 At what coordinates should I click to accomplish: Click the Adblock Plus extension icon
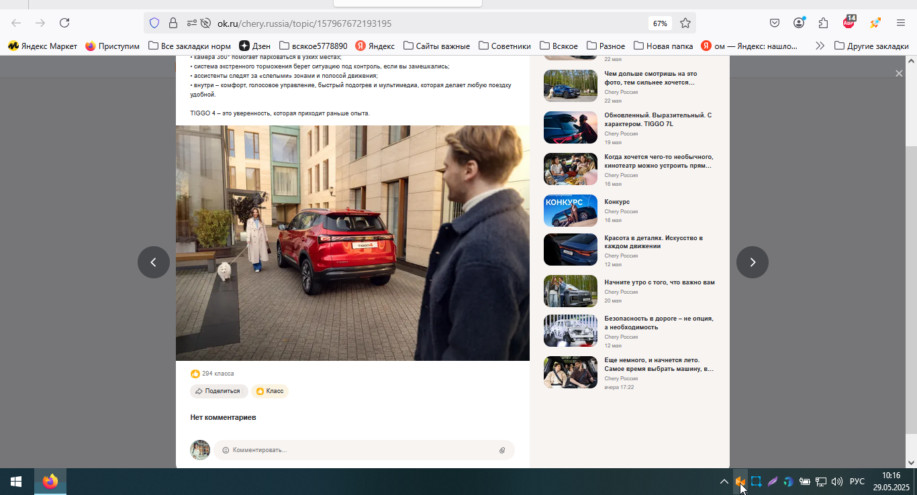pyautogui.click(x=849, y=22)
